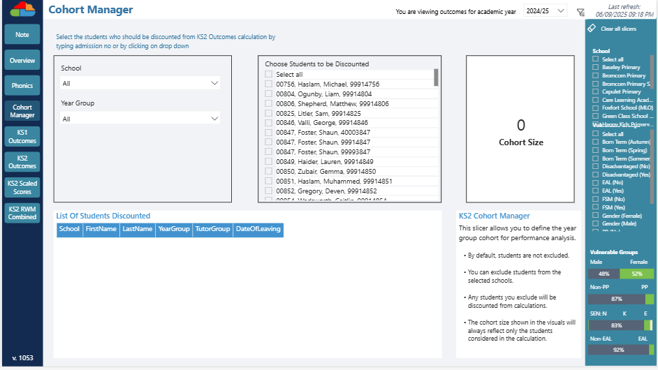Check the student Ogunby, Liam
This screenshot has height=370, width=658.
(x=269, y=94)
